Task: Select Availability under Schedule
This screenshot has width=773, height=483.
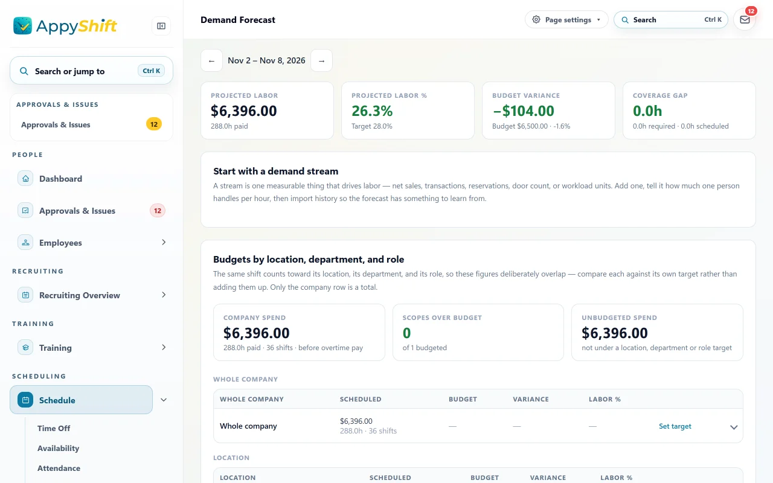Action: [58, 448]
